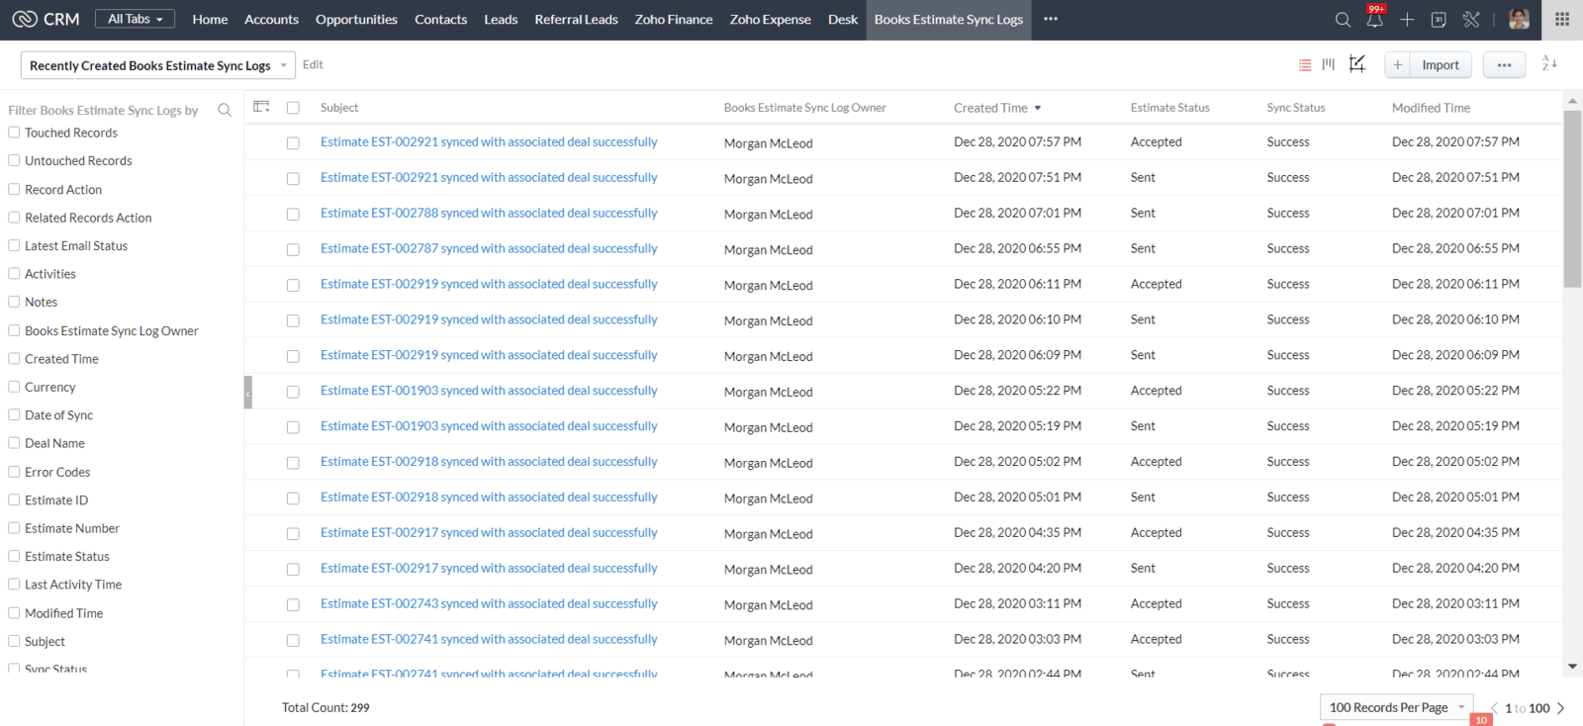1583x726 pixels.
Task: Open the Zoho Finance tab
Action: (674, 19)
